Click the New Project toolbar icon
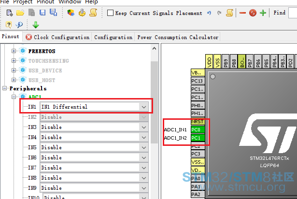This screenshot has height=199, width=297. 10,13
